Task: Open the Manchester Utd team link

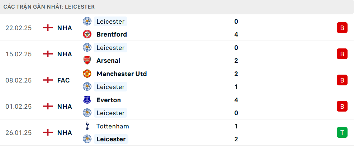Action: (x=122, y=74)
